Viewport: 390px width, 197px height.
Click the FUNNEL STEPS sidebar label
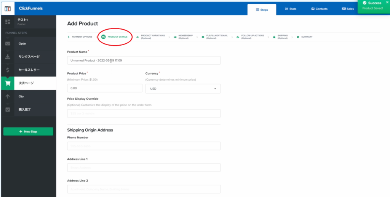(16, 33)
